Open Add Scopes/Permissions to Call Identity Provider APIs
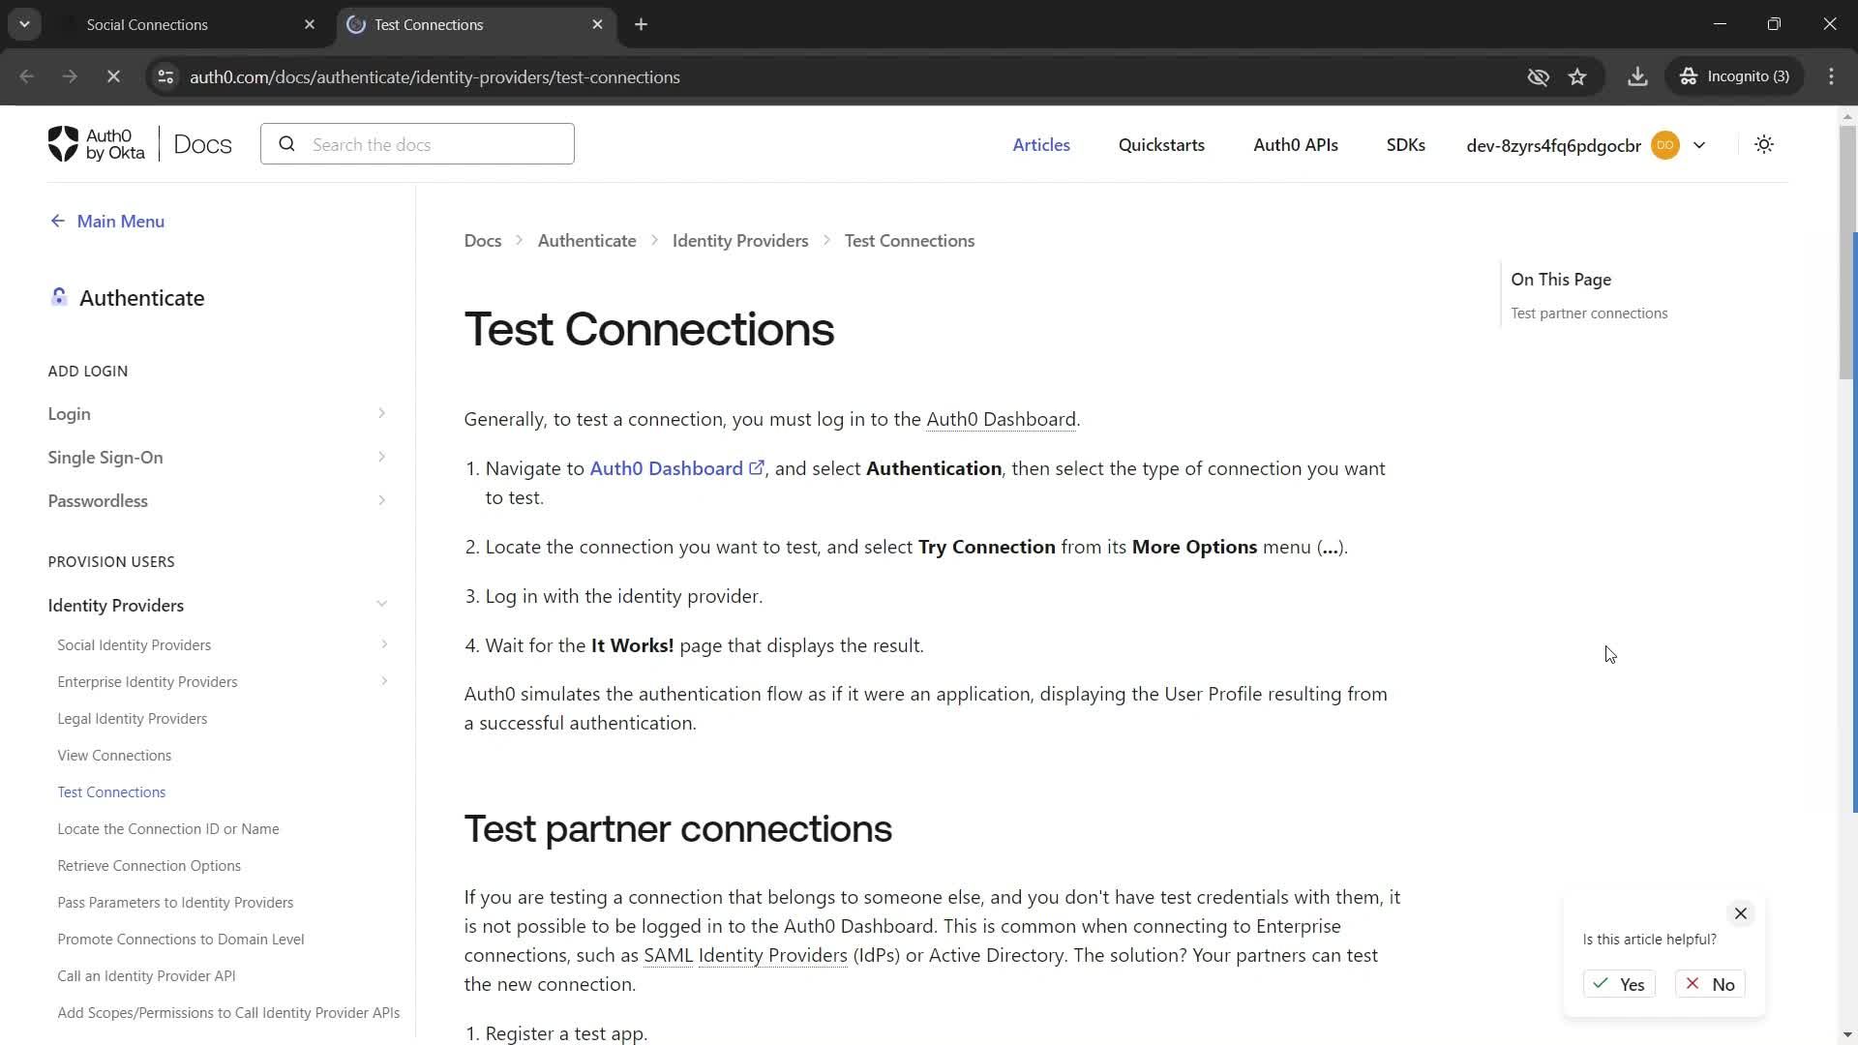Screen dimensions: 1858x1045 point(228,1013)
